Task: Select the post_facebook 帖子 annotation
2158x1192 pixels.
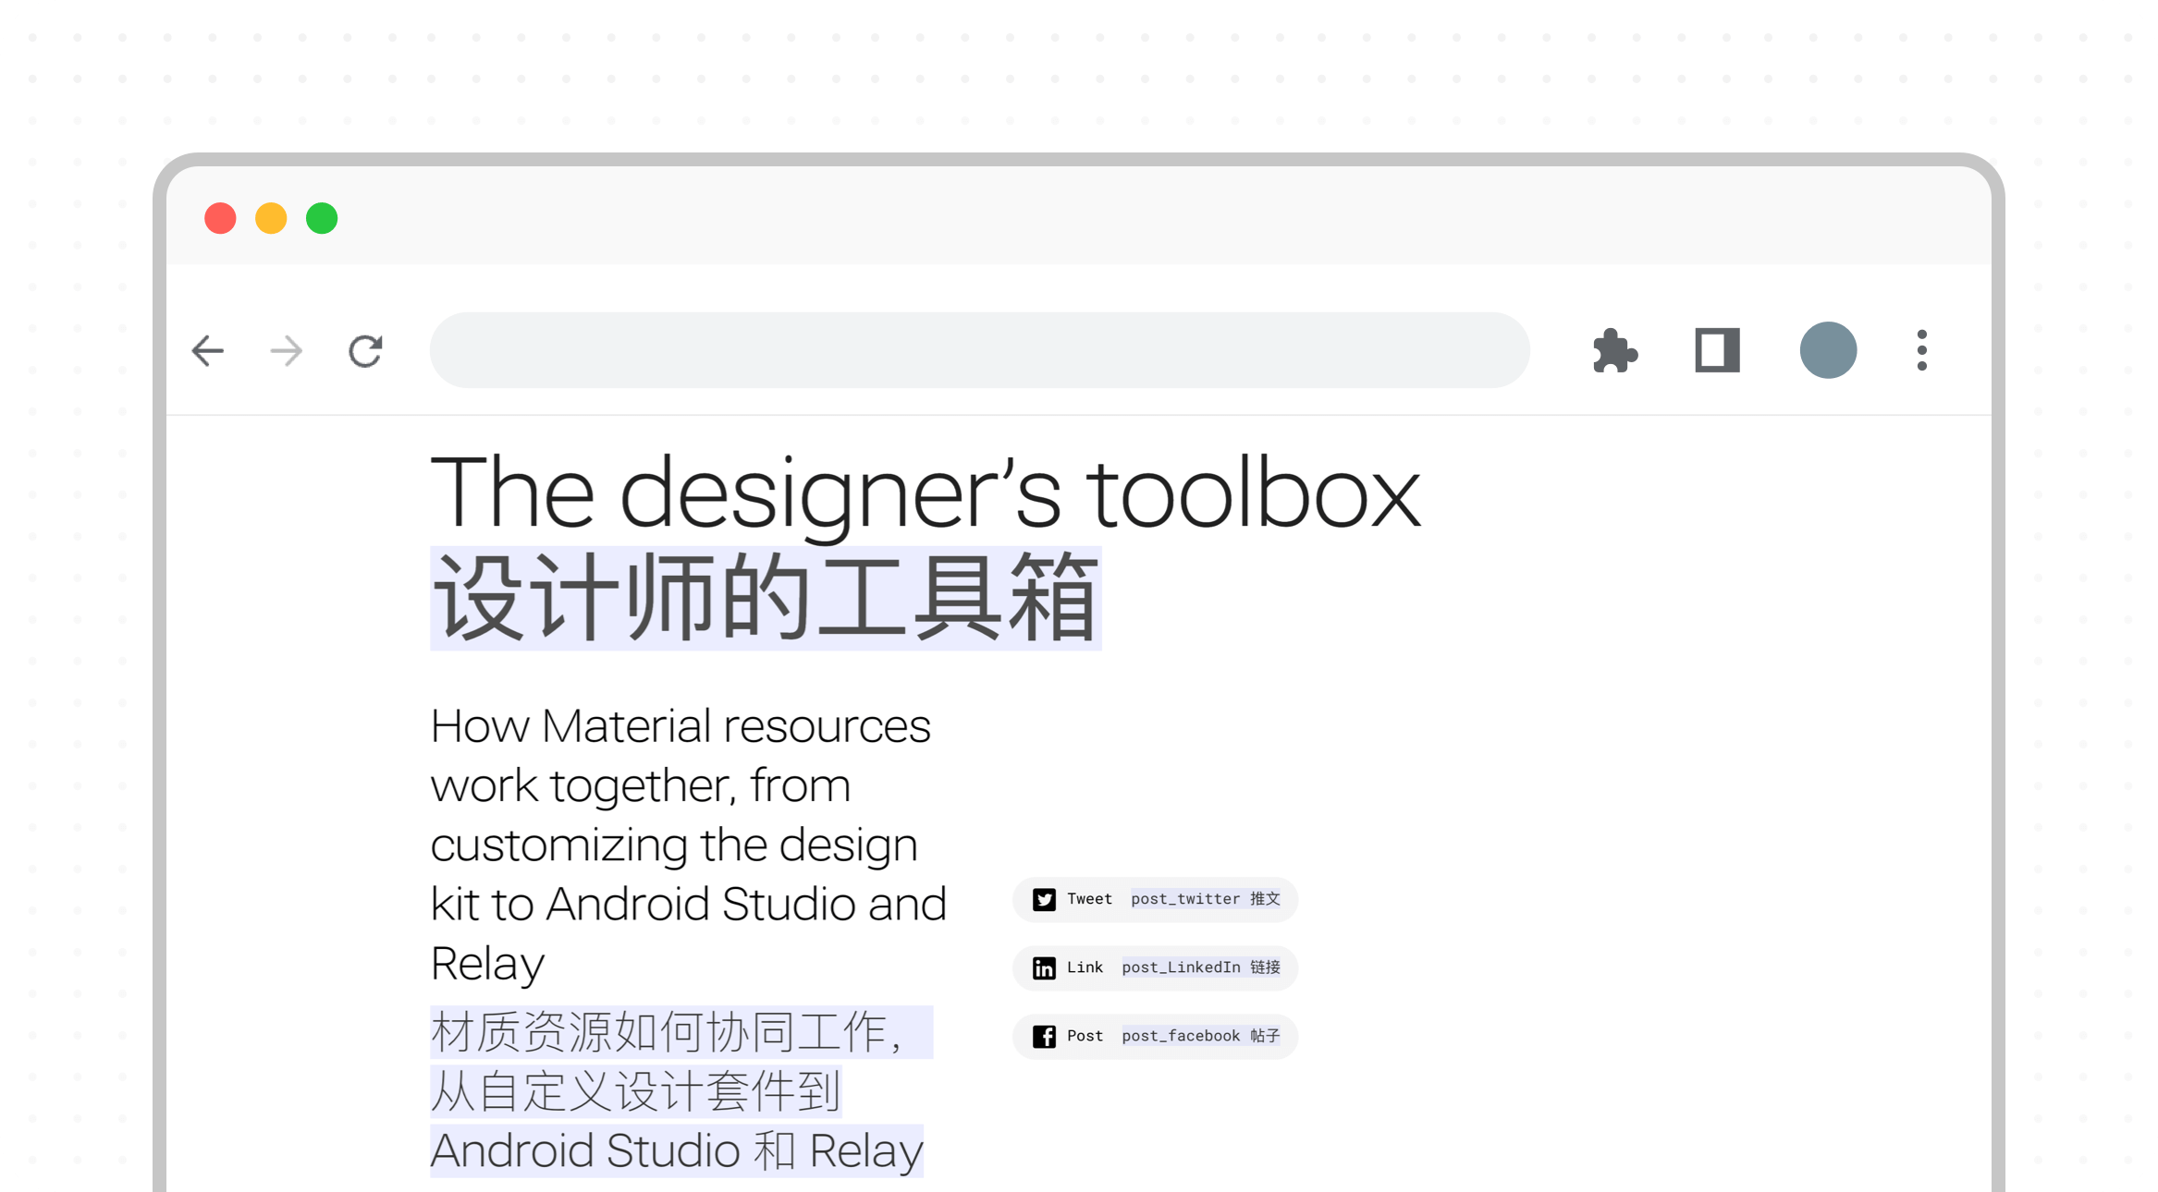Action: point(1200,1036)
